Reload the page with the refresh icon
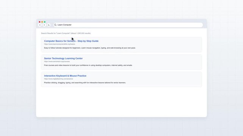This screenshot has width=243, height=136. click(49, 25)
